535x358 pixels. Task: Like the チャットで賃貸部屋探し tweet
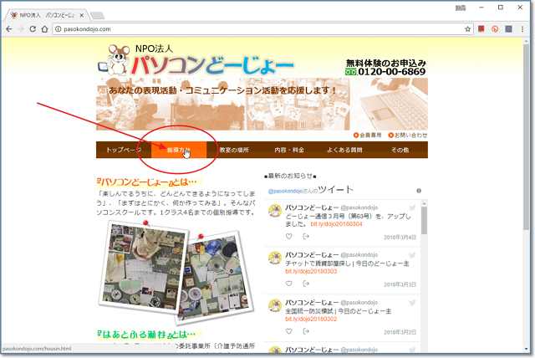tap(289, 284)
